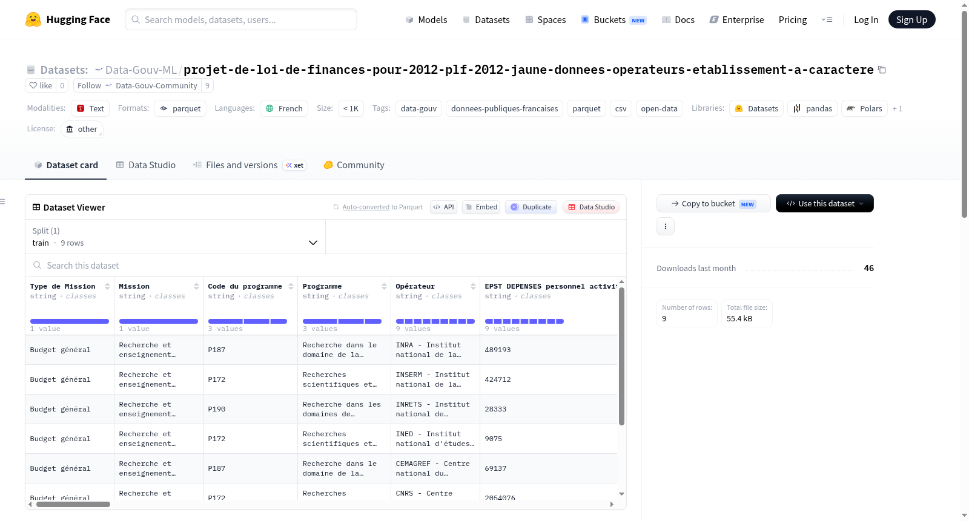Click the donnees-publiques-francaises tag
The image size is (969, 521).
click(x=504, y=108)
